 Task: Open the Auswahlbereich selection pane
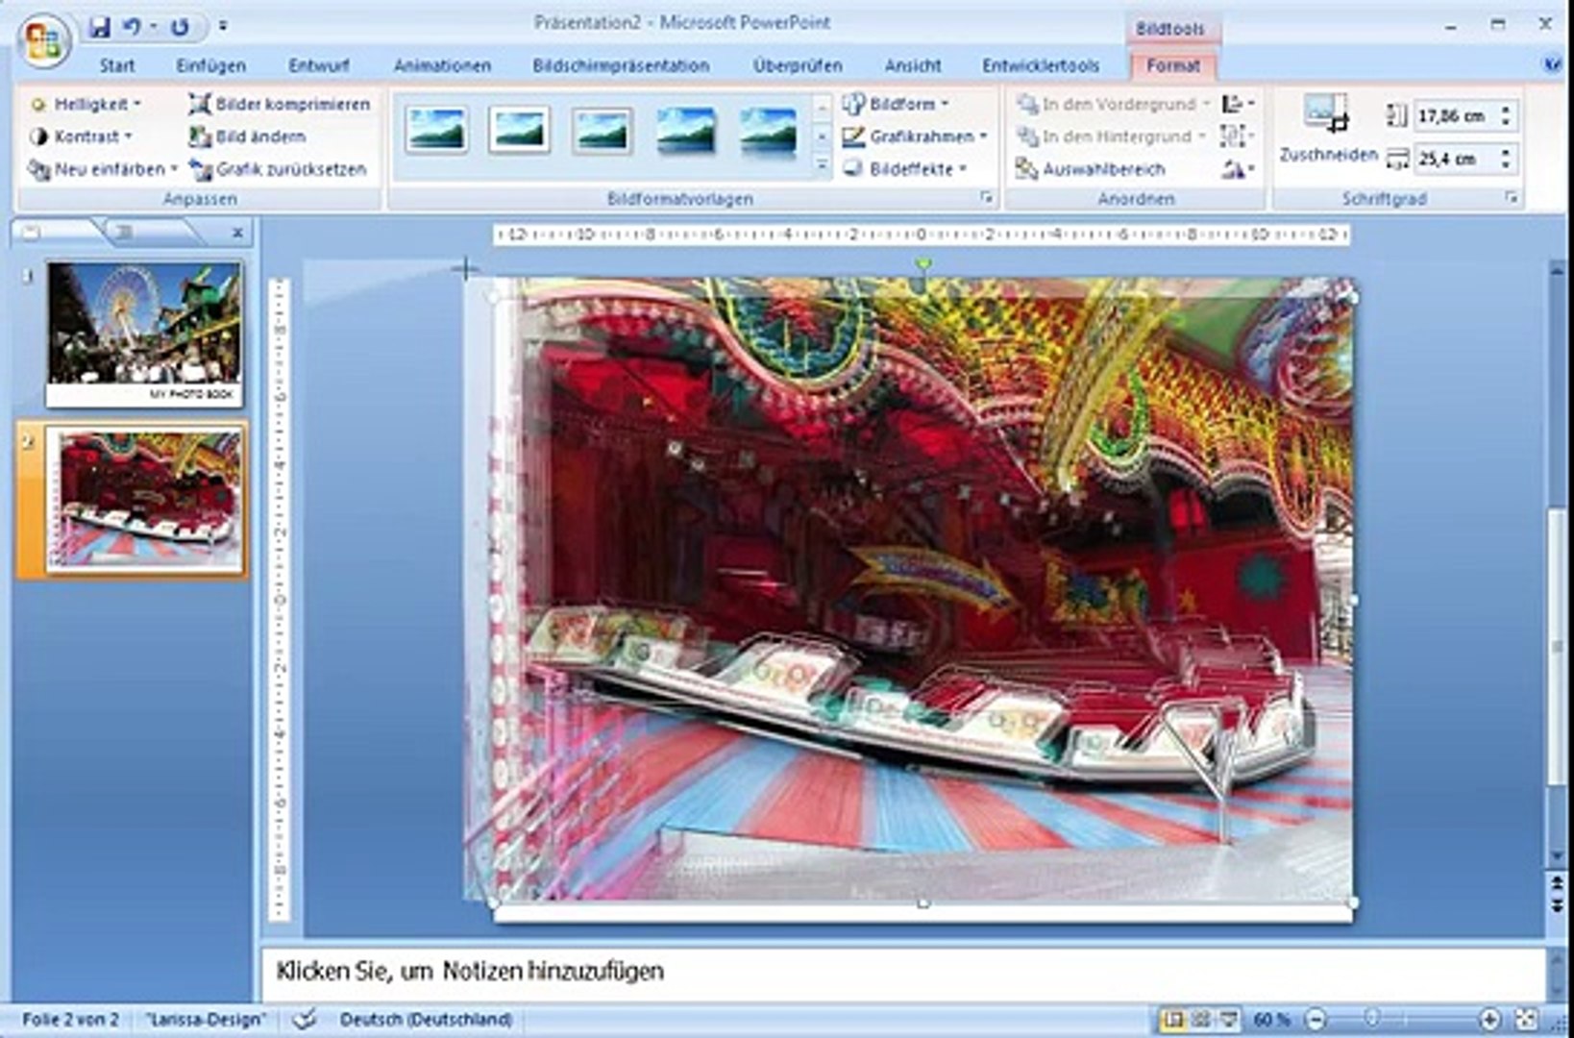1092,169
